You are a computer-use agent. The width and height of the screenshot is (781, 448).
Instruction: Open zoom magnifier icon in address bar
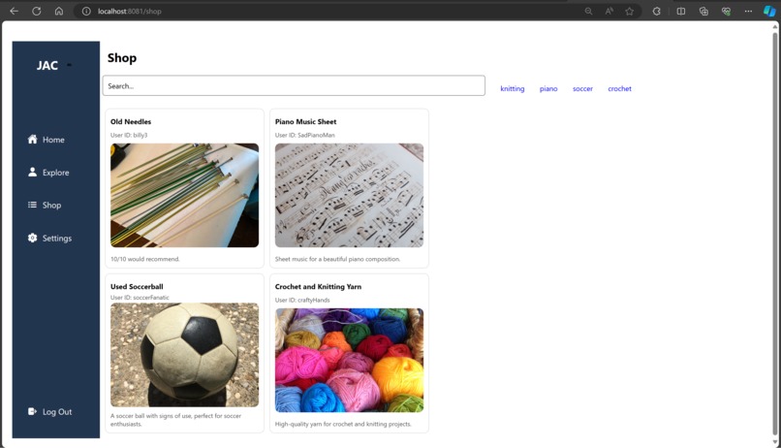588,11
